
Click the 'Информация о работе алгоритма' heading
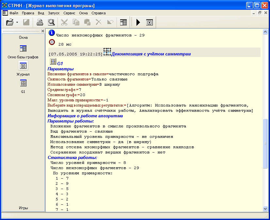85,116
